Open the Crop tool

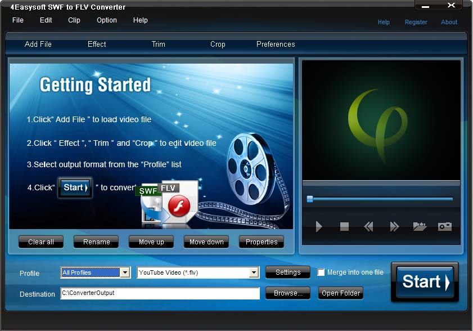click(218, 44)
